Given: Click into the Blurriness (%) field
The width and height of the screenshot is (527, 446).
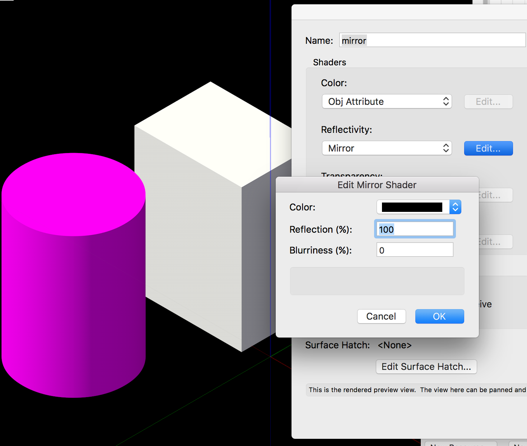Looking at the screenshot, I should [415, 250].
